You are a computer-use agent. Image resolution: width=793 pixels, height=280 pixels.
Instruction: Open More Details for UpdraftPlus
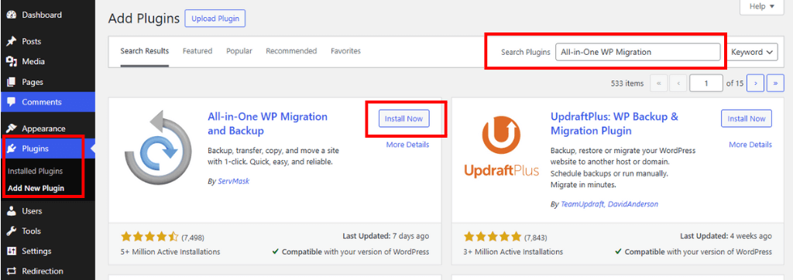click(750, 145)
